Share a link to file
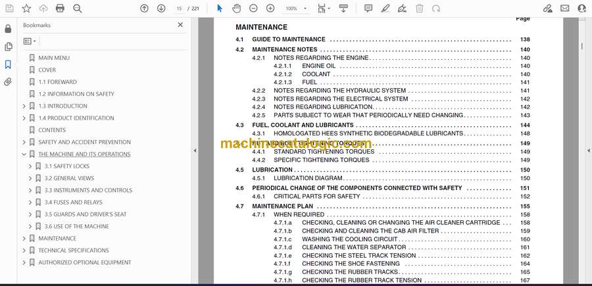 [x=548, y=9]
